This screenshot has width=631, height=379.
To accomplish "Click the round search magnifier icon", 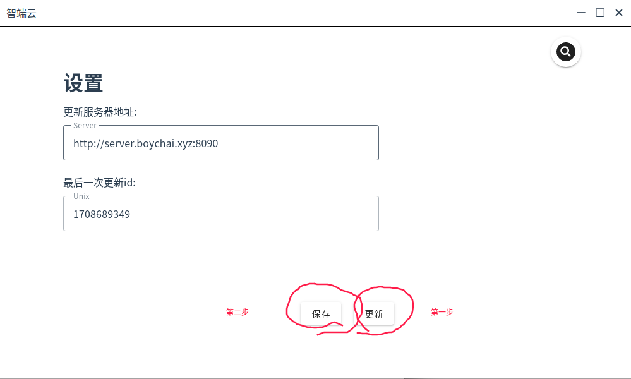I will [565, 52].
